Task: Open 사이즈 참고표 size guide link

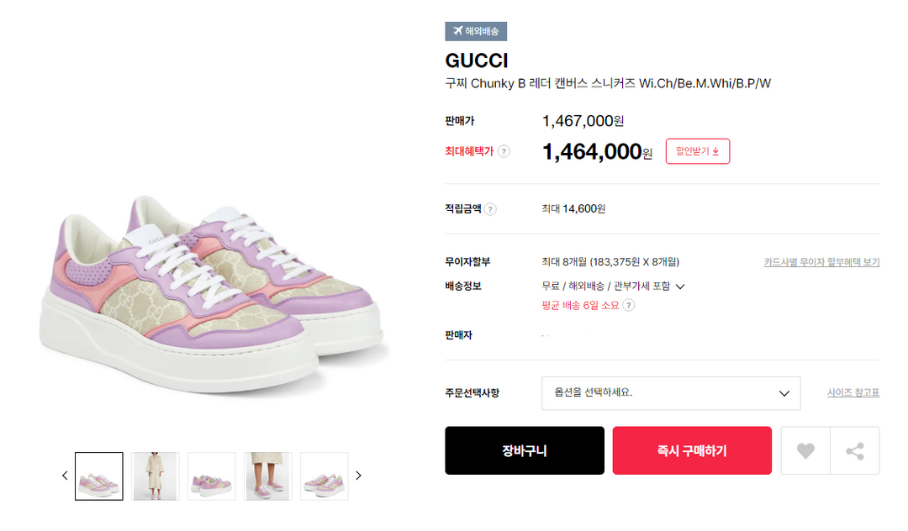Action: pos(853,392)
